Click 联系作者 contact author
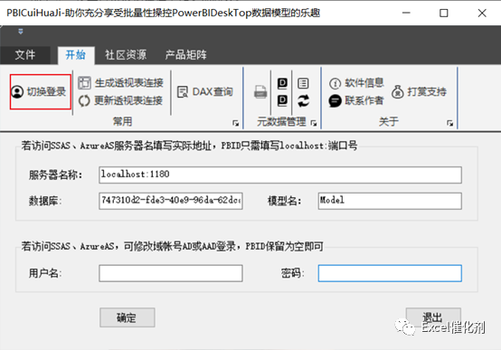501x350 pixels. tap(356, 100)
